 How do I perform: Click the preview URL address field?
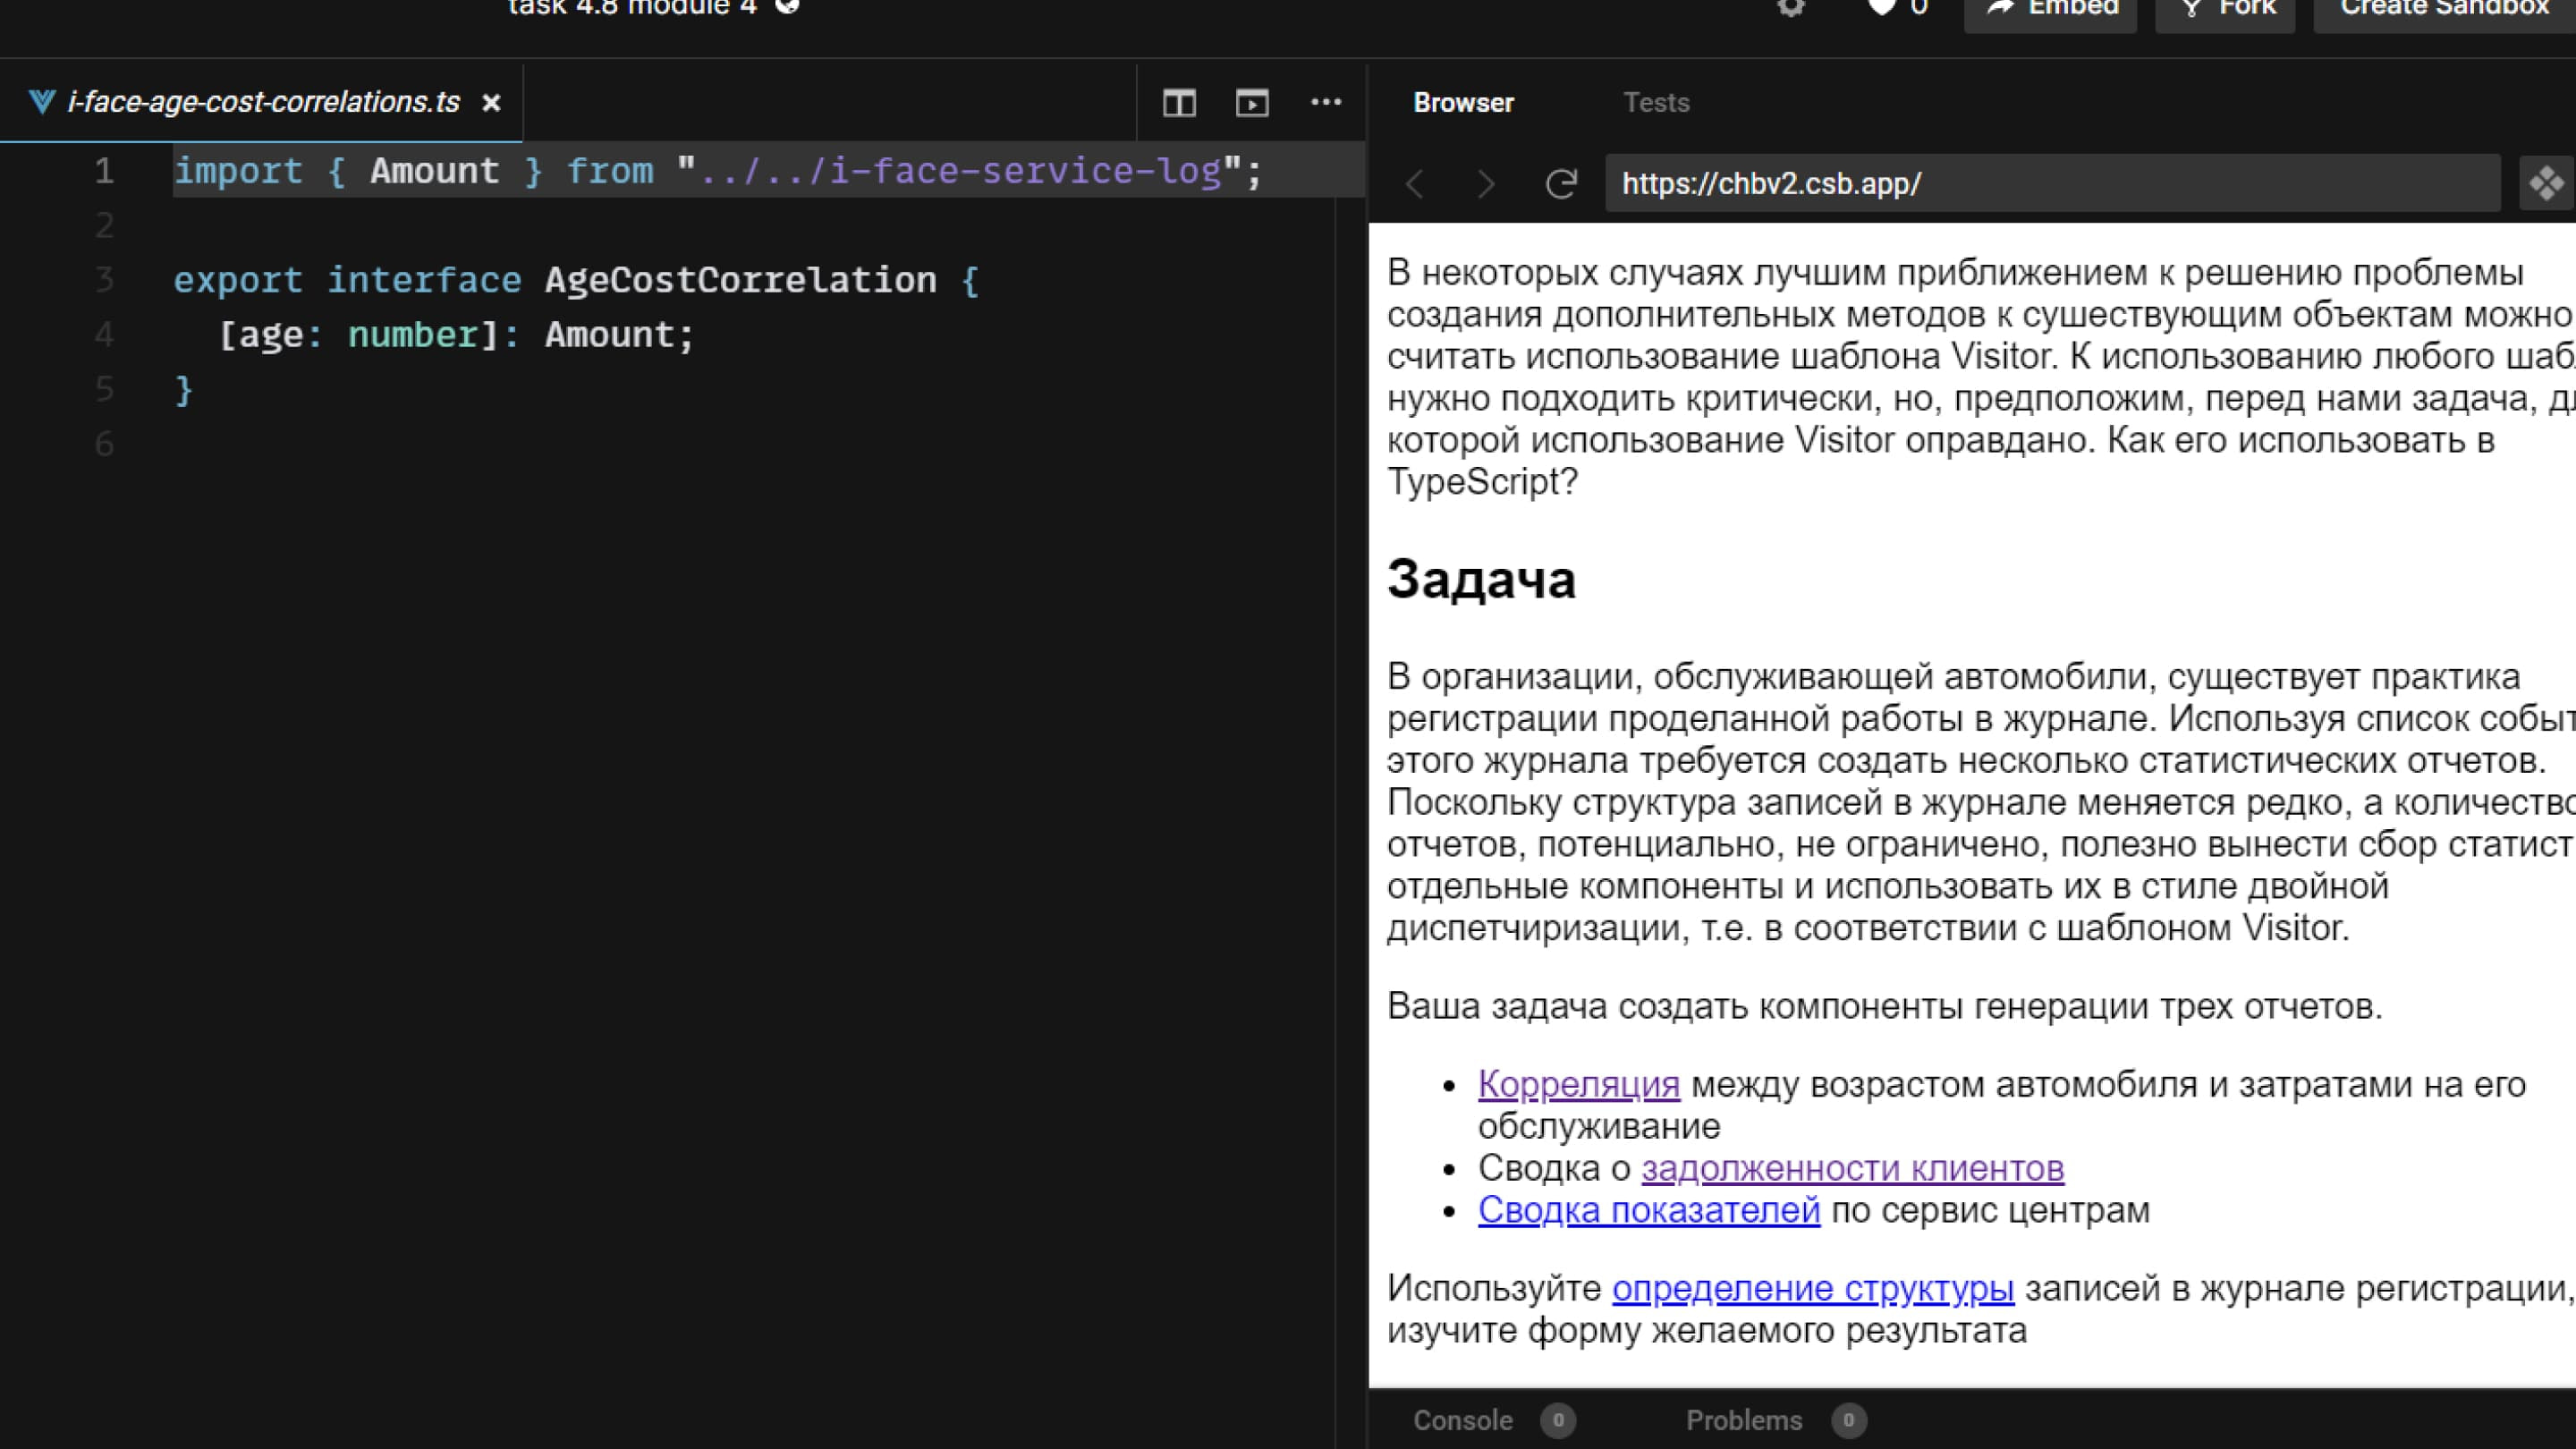pyautogui.click(x=2050, y=184)
